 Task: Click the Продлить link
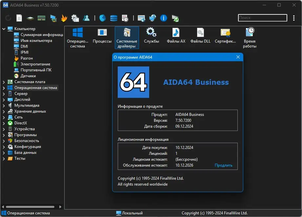(223, 165)
